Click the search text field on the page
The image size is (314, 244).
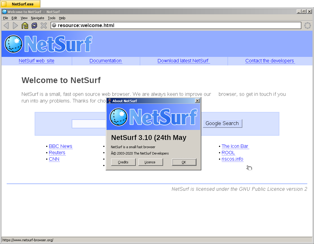89,124
